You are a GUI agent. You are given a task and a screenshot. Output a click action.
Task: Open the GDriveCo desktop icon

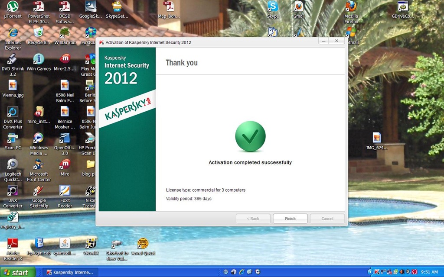pos(403,10)
